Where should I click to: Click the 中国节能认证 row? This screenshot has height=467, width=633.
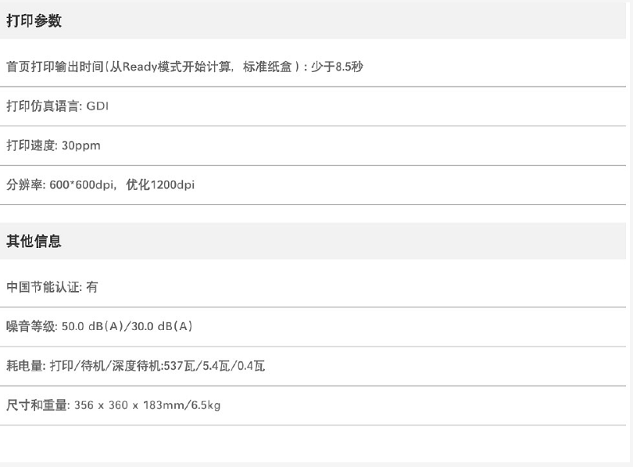[x=313, y=287]
